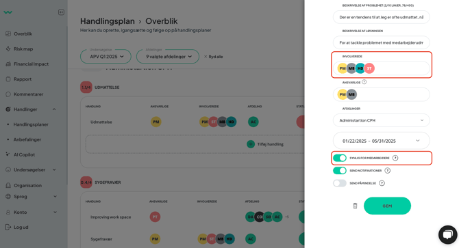
Task: Collapse the sidebar with the top toggle icon
Action: 61,12
